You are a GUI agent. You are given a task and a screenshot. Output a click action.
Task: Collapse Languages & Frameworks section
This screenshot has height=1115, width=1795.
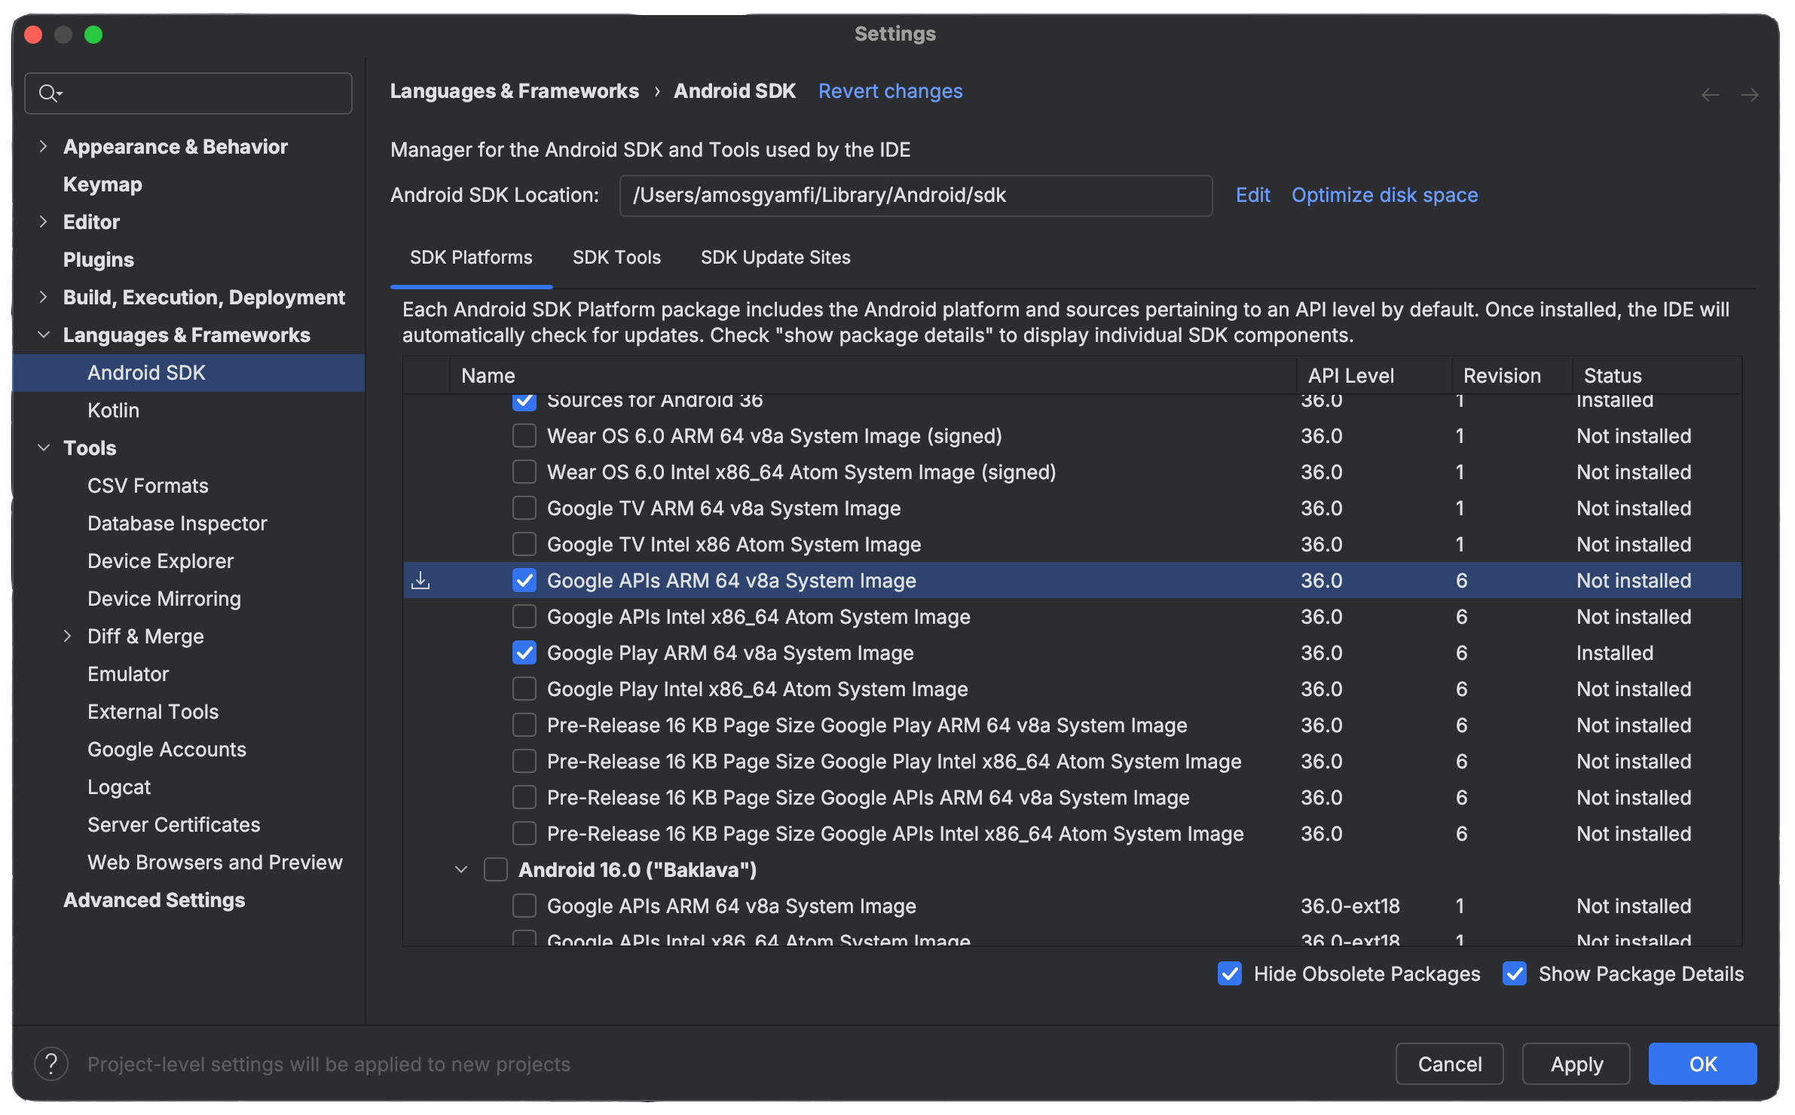[44, 334]
